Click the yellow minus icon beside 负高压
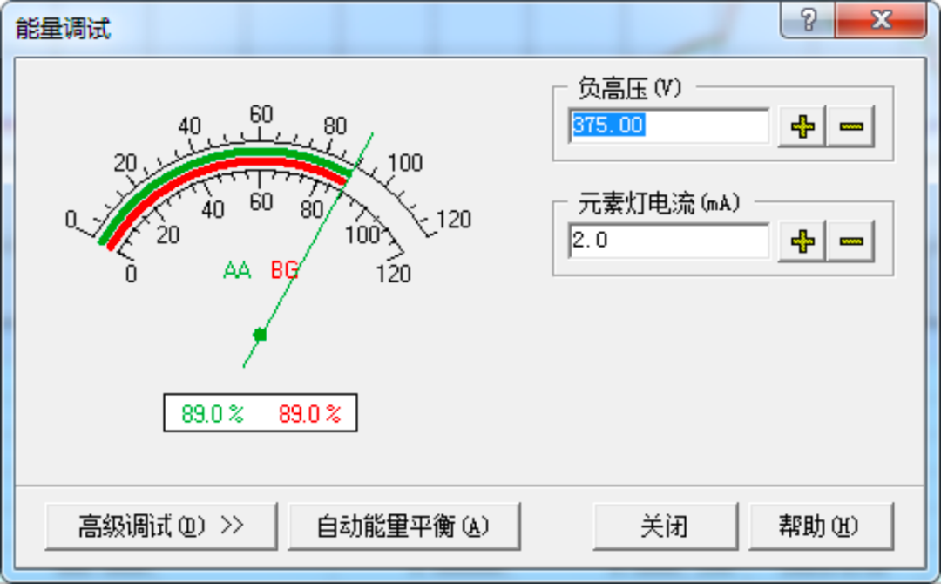941x584 pixels. (x=851, y=126)
